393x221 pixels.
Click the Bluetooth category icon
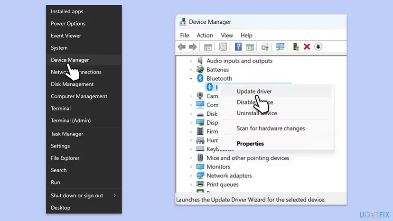tap(200, 78)
